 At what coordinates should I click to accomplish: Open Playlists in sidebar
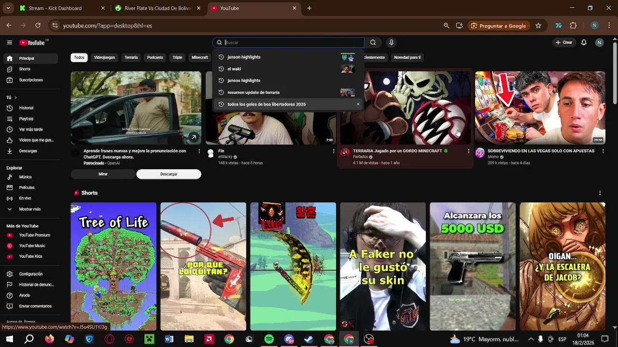click(31, 119)
